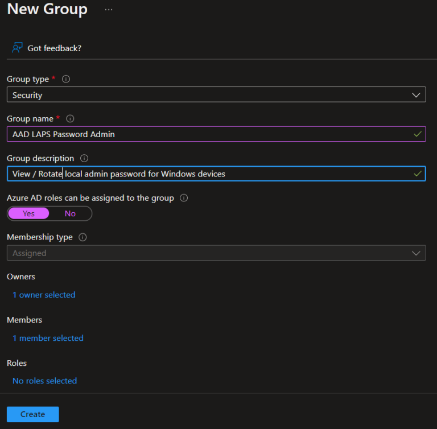This screenshot has width=437, height=429.
Task: Click the Group description validation checkmark
Action: (418, 174)
